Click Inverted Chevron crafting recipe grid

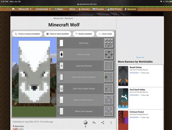[x=108, y=100]
